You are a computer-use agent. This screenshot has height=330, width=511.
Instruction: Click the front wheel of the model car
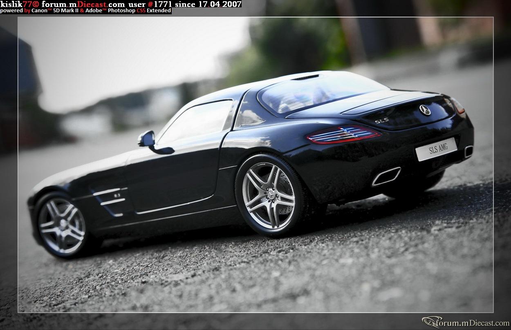pyautogui.click(x=61, y=226)
